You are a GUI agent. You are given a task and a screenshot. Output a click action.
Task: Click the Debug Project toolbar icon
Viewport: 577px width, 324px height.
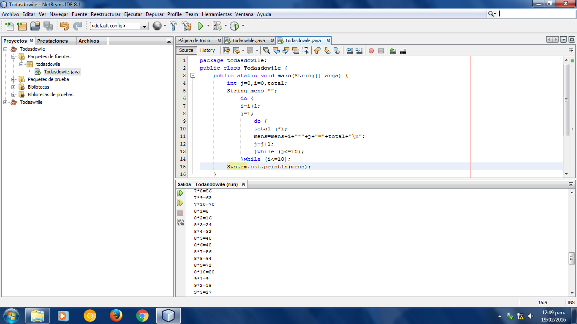click(217, 26)
